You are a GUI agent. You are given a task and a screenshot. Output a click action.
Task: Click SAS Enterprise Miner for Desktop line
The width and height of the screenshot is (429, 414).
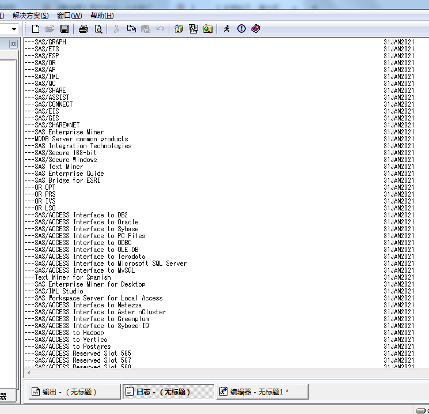coord(85,284)
